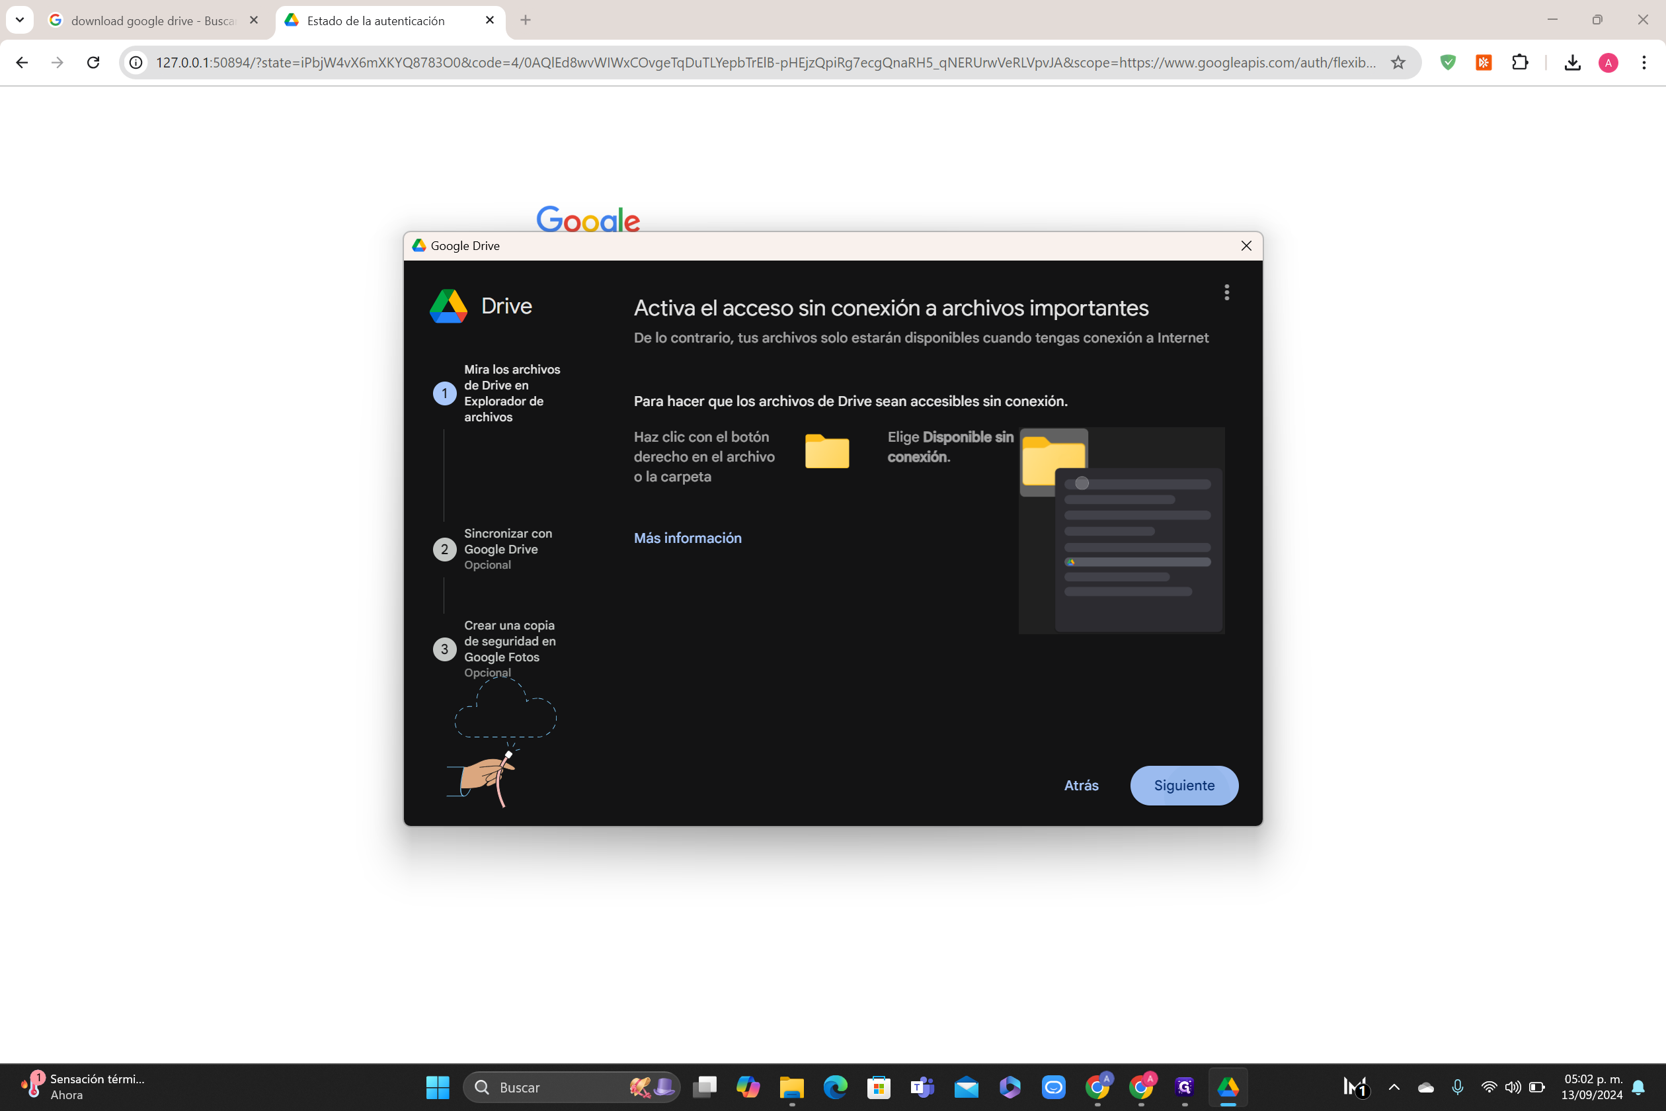This screenshot has height=1111, width=1666.
Task: Open the Mail app from the taskbar
Action: [x=966, y=1087]
